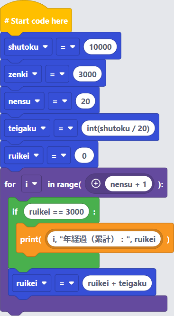Select the green if block

pos(54,211)
